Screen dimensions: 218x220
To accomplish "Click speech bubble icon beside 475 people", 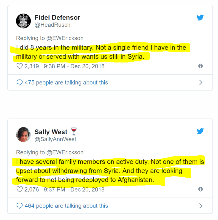I will click(20, 82).
